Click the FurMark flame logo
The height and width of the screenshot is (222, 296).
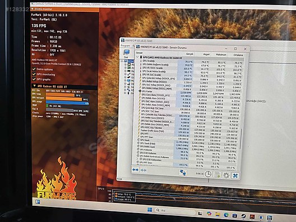(x=57, y=178)
